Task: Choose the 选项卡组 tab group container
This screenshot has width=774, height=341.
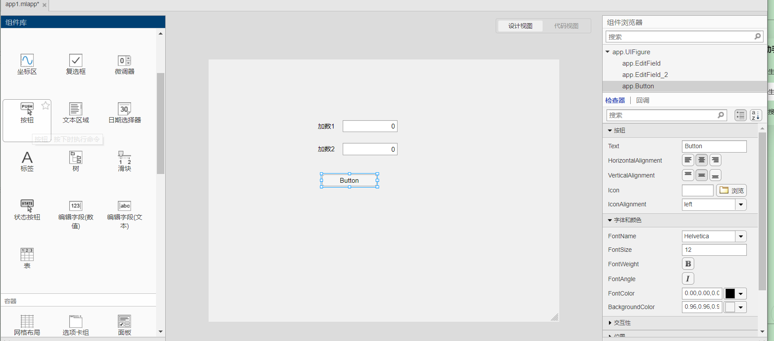Action: [76, 325]
